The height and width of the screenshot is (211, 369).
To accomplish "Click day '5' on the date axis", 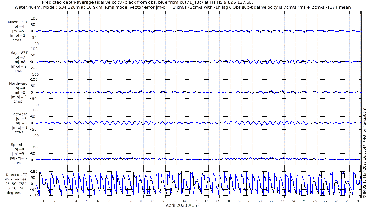I will click(x=87, y=201).
